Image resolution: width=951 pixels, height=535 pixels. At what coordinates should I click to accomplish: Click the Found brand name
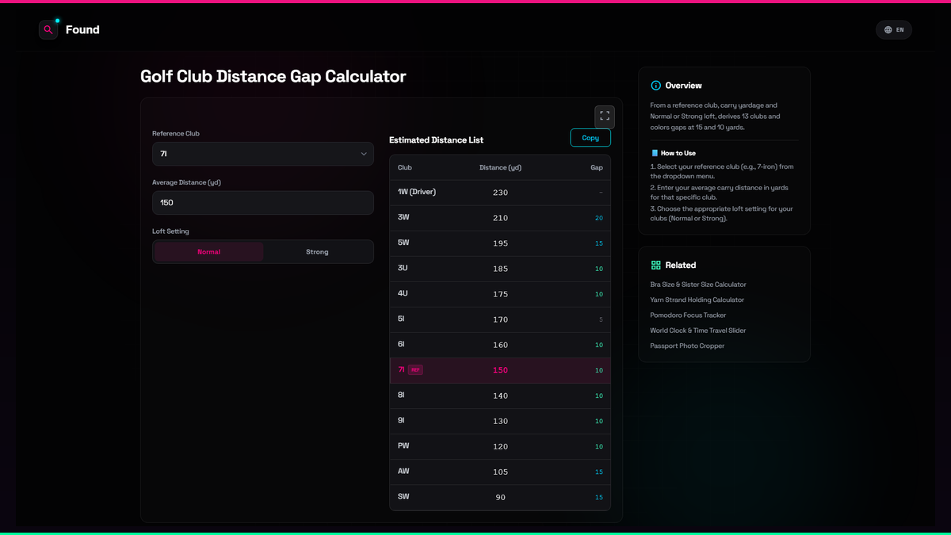click(x=82, y=30)
